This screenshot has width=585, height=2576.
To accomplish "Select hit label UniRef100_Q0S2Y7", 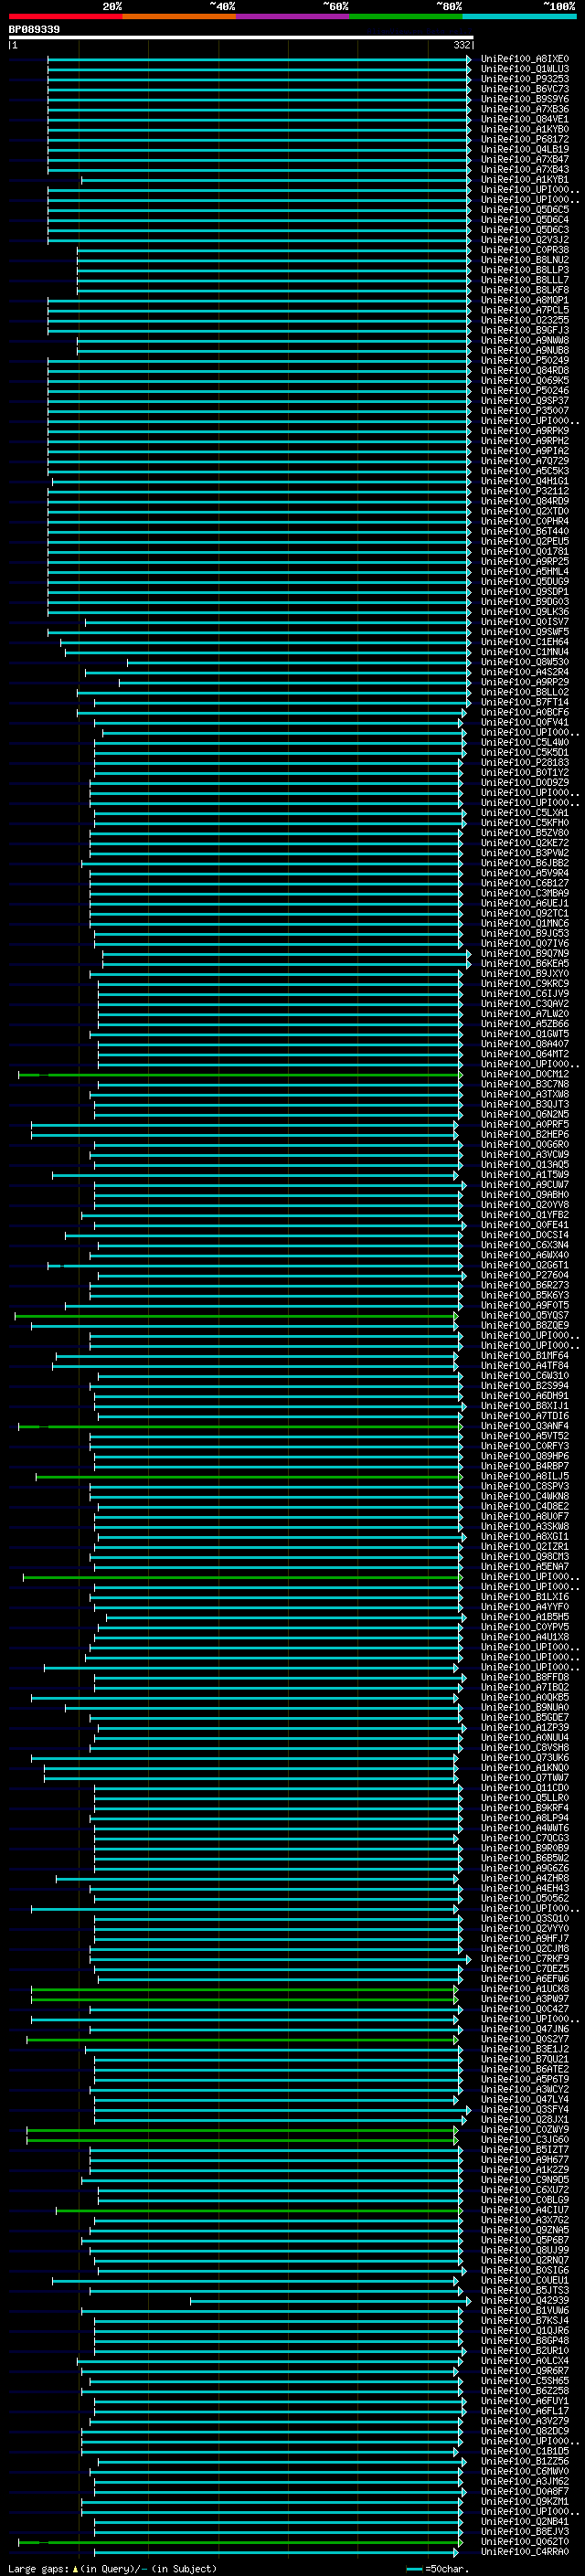I will tap(525, 2039).
